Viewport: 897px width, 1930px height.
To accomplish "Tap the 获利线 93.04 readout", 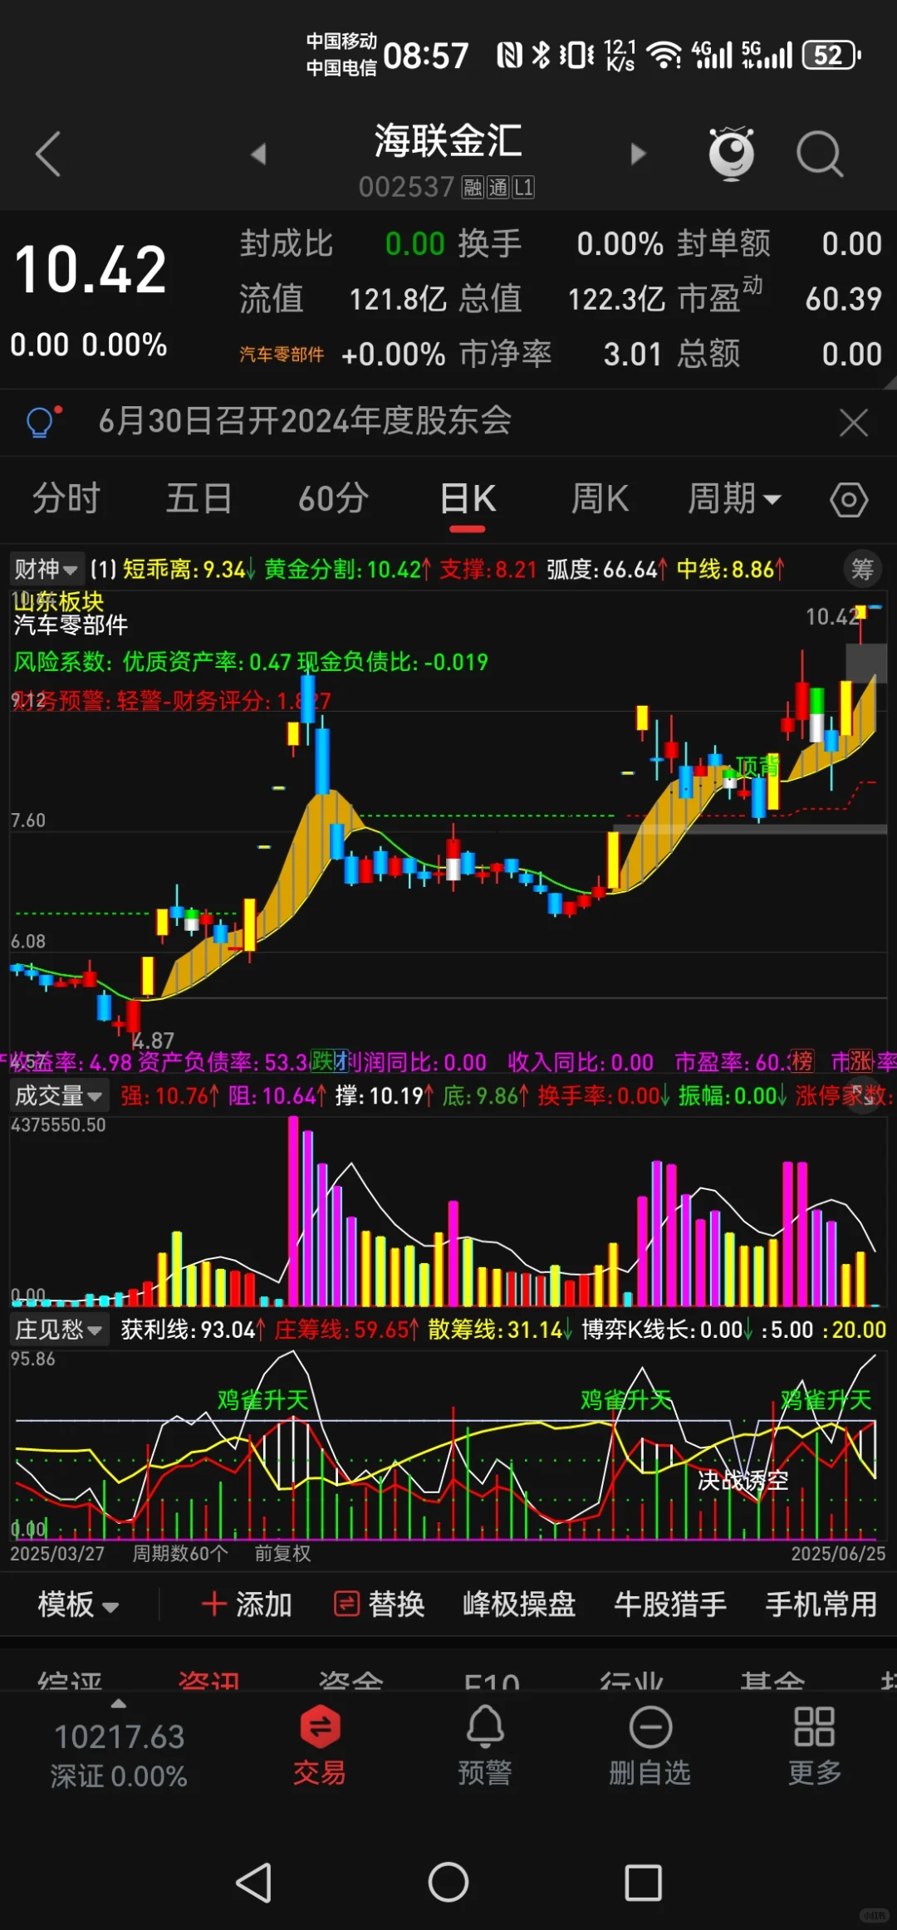I will tap(193, 1330).
